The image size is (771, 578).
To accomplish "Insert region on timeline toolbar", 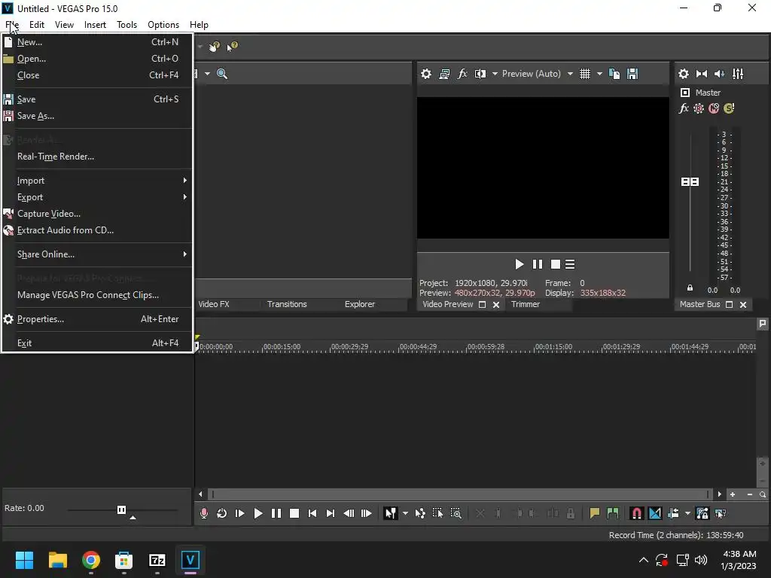I will pyautogui.click(x=613, y=513).
